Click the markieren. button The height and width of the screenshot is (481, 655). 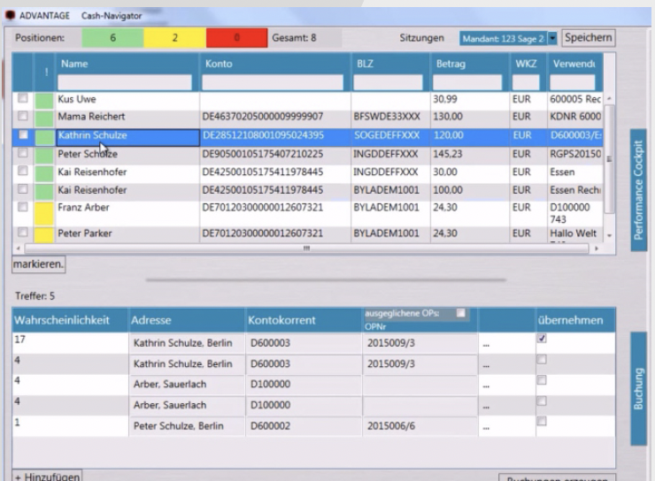pos(38,264)
